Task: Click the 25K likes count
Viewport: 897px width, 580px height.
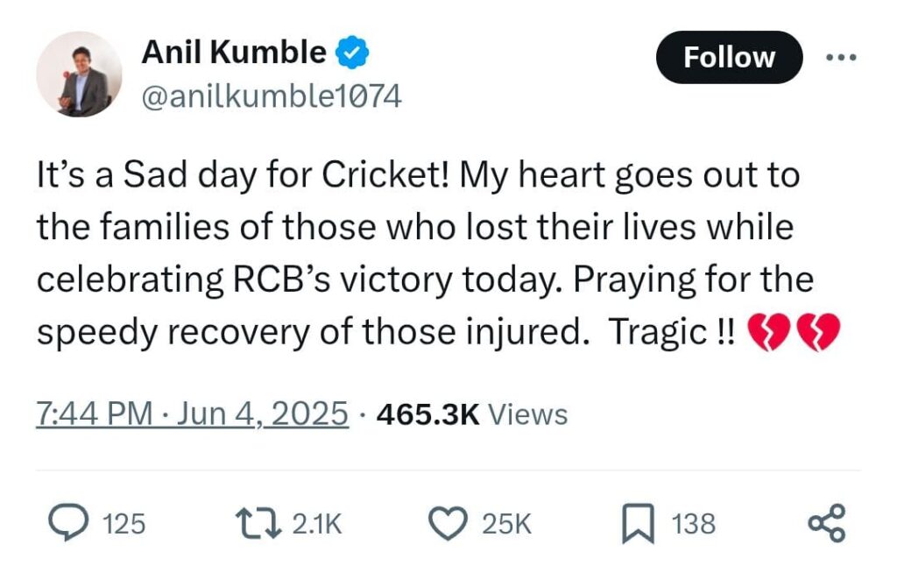Action: click(507, 524)
